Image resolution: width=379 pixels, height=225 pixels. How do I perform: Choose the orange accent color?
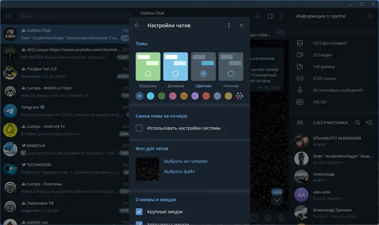(x=184, y=96)
